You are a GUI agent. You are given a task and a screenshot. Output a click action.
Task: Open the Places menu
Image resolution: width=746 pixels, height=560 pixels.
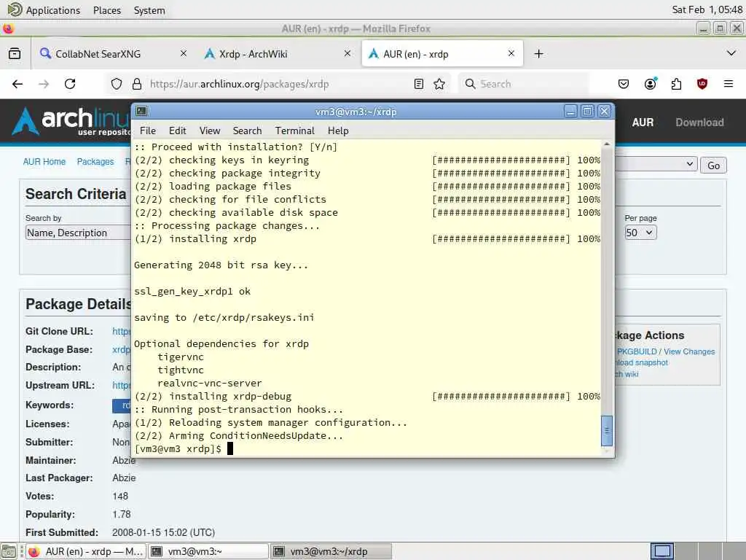click(x=107, y=10)
